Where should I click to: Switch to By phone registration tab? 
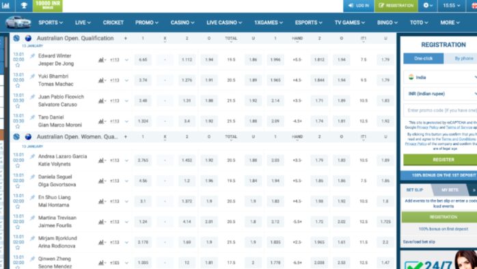tap(461, 58)
